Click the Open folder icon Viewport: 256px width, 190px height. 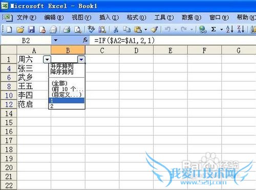20,29
